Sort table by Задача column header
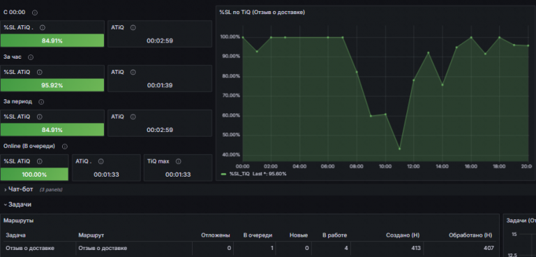Viewport: 536px width, 257px height. tap(16, 235)
